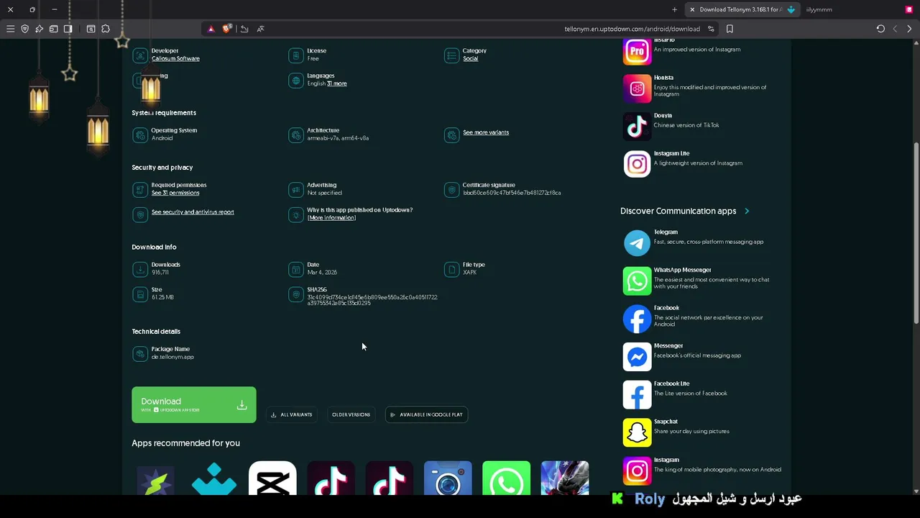Viewport: 920px width, 518px height.
Task: Click the Discover Communication apps heading
Action: pos(678,211)
